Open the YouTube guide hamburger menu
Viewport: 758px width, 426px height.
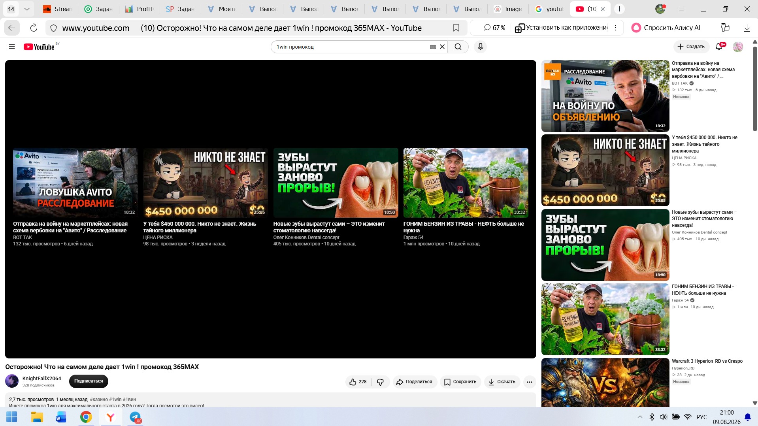click(12, 47)
